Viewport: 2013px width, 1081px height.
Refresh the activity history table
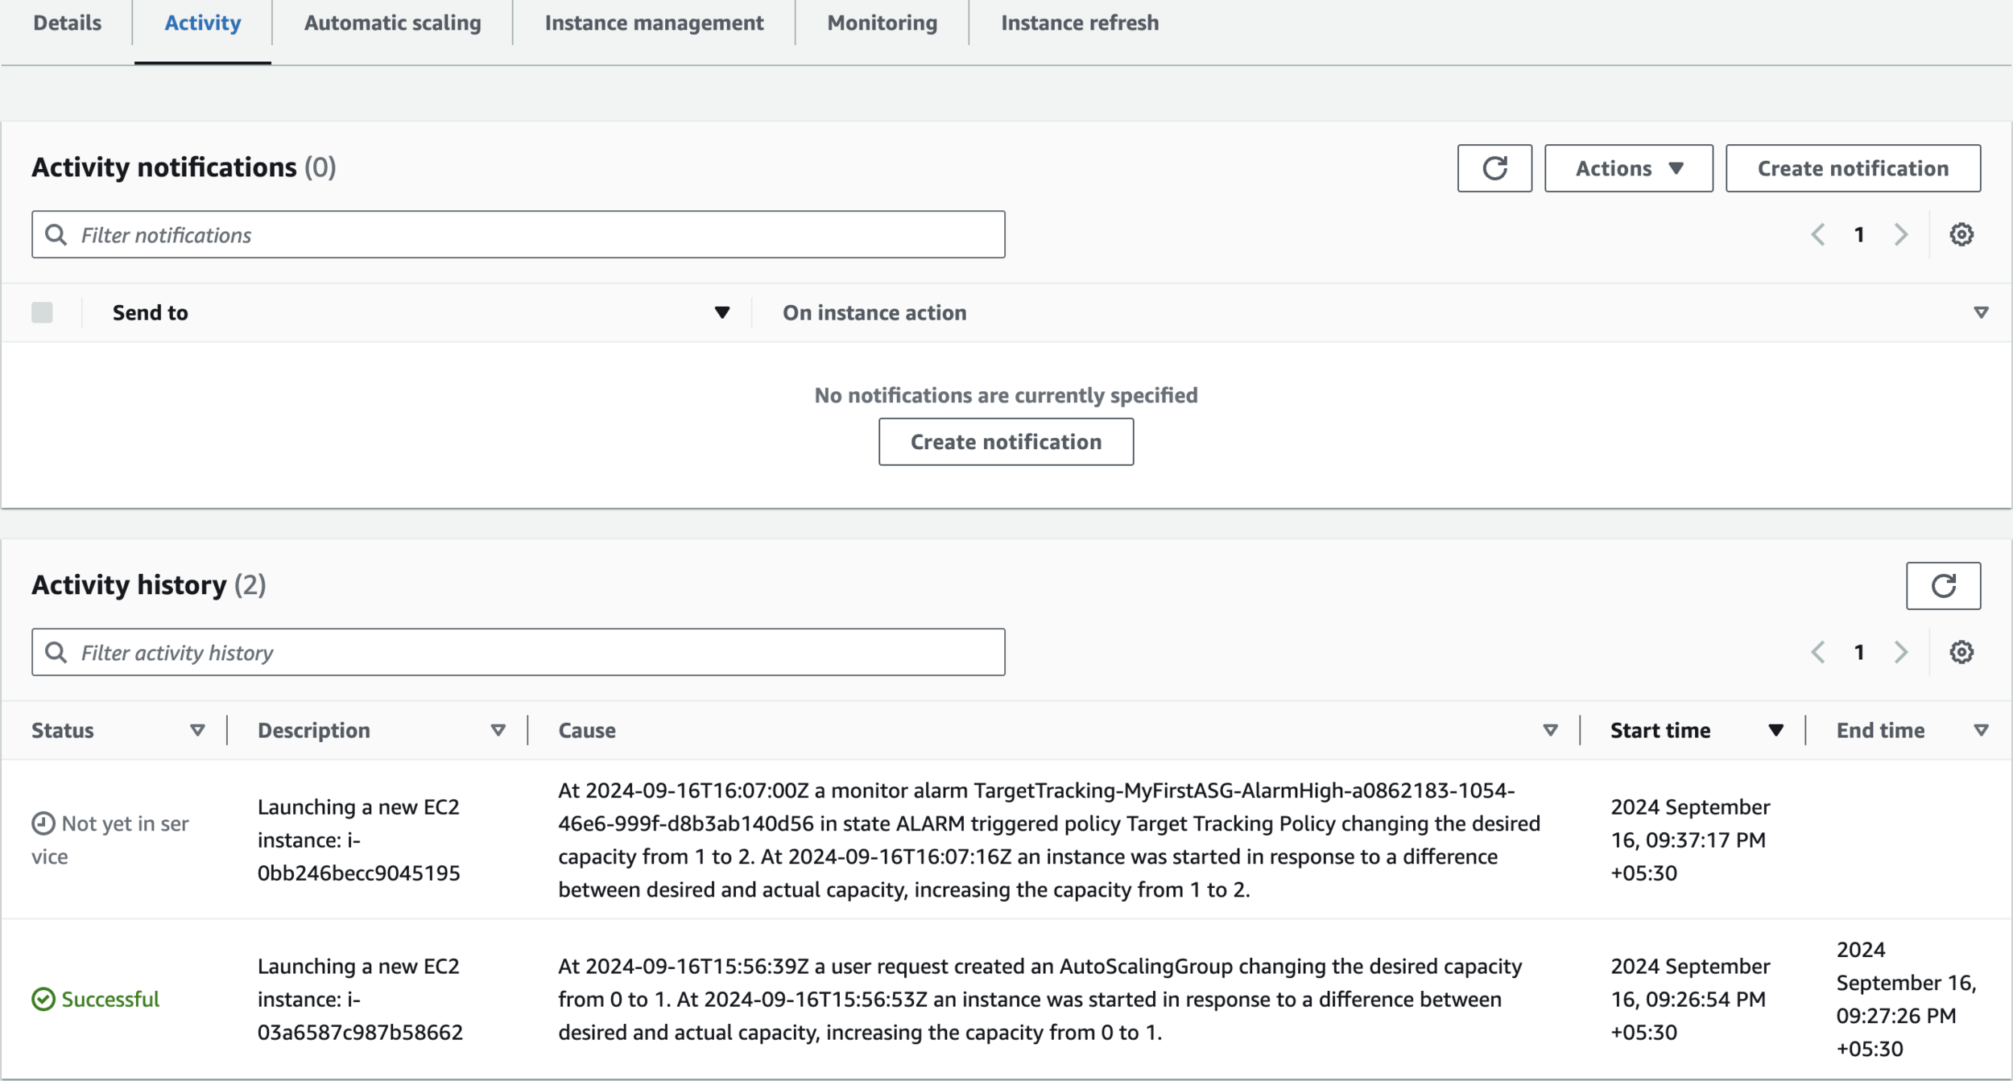coord(1942,585)
